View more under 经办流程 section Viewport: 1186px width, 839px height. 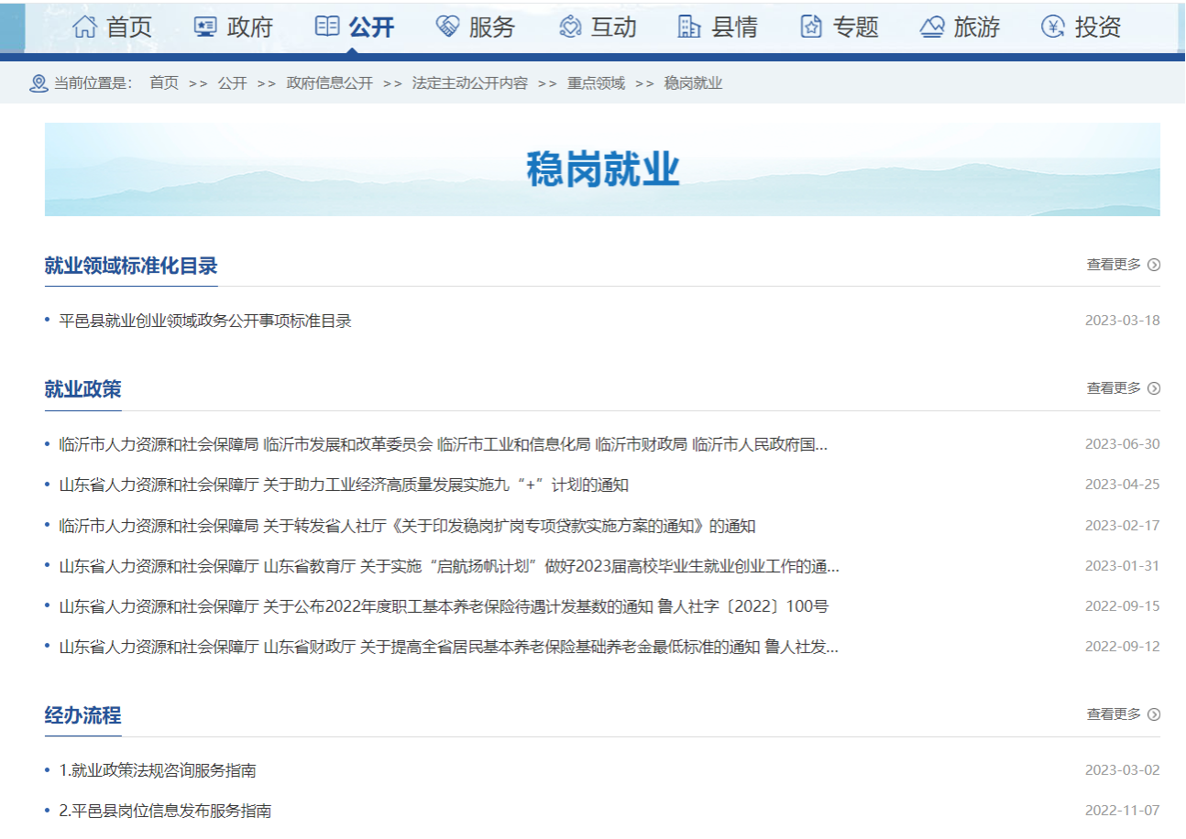[x=1123, y=714]
